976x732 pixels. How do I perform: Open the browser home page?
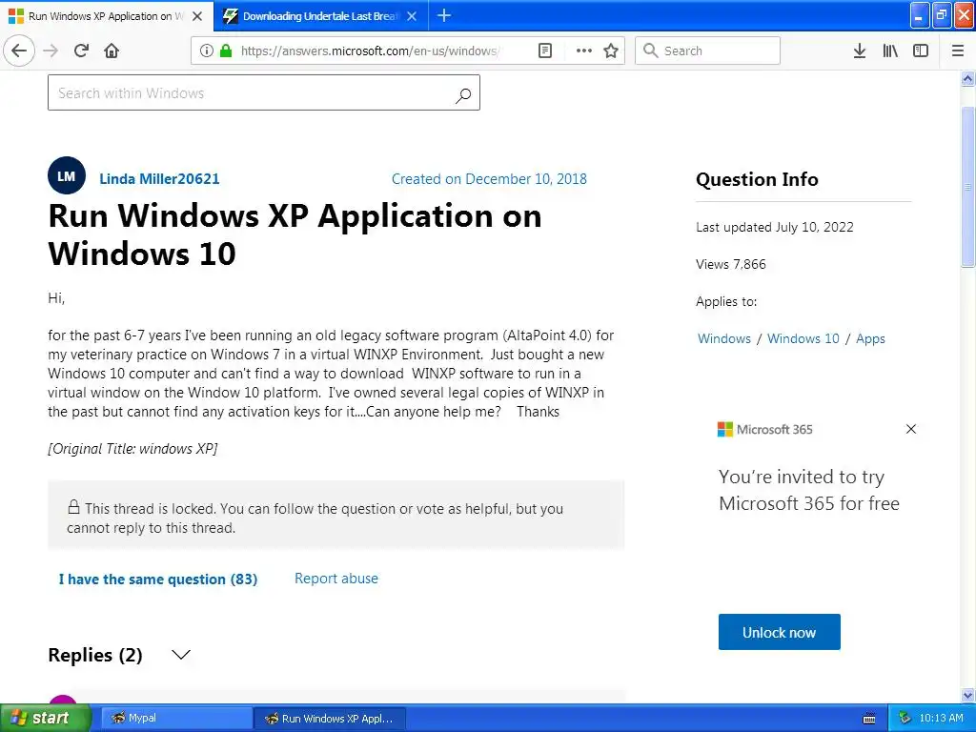112,51
